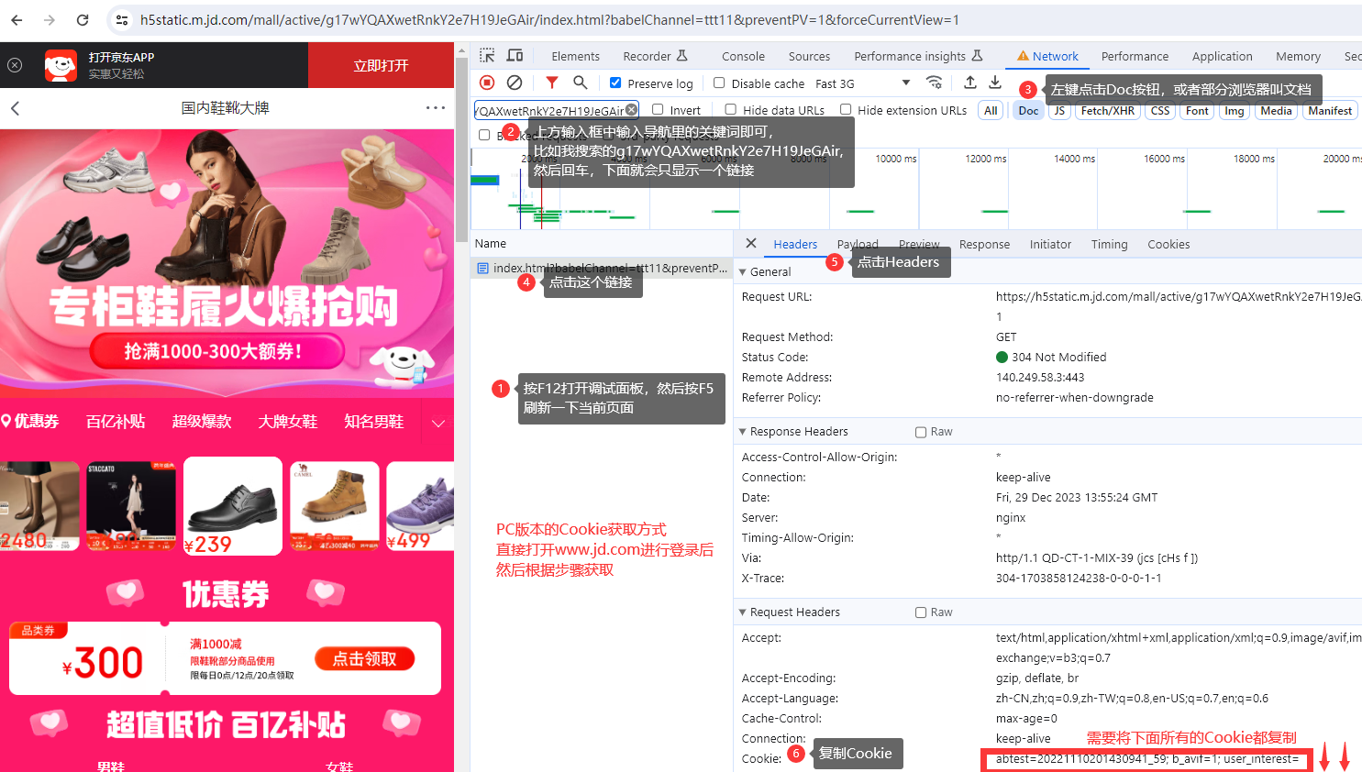Click the ¥499 purple sneaker thumbnail
The image size is (1362, 772).
[420, 506]
